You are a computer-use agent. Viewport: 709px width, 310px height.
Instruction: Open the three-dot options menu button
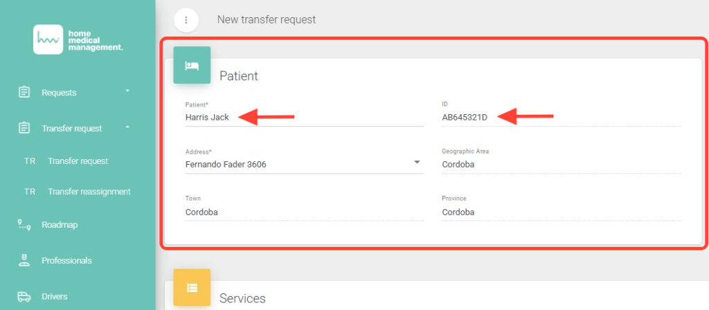(186, 20)
